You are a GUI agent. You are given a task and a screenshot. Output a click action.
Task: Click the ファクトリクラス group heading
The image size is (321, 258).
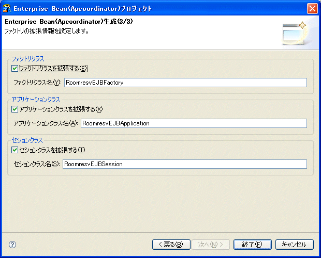tap(28, 59)
